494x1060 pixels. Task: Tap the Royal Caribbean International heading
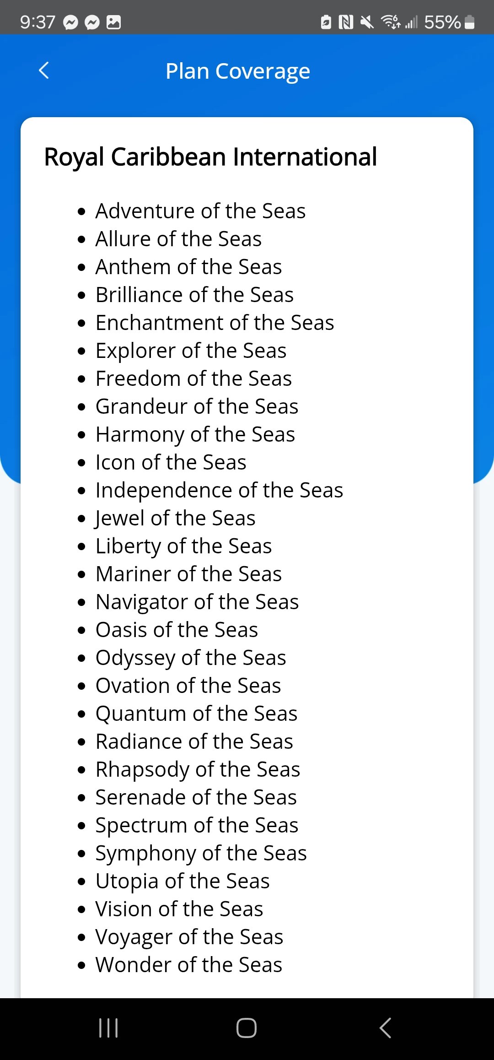210,157
